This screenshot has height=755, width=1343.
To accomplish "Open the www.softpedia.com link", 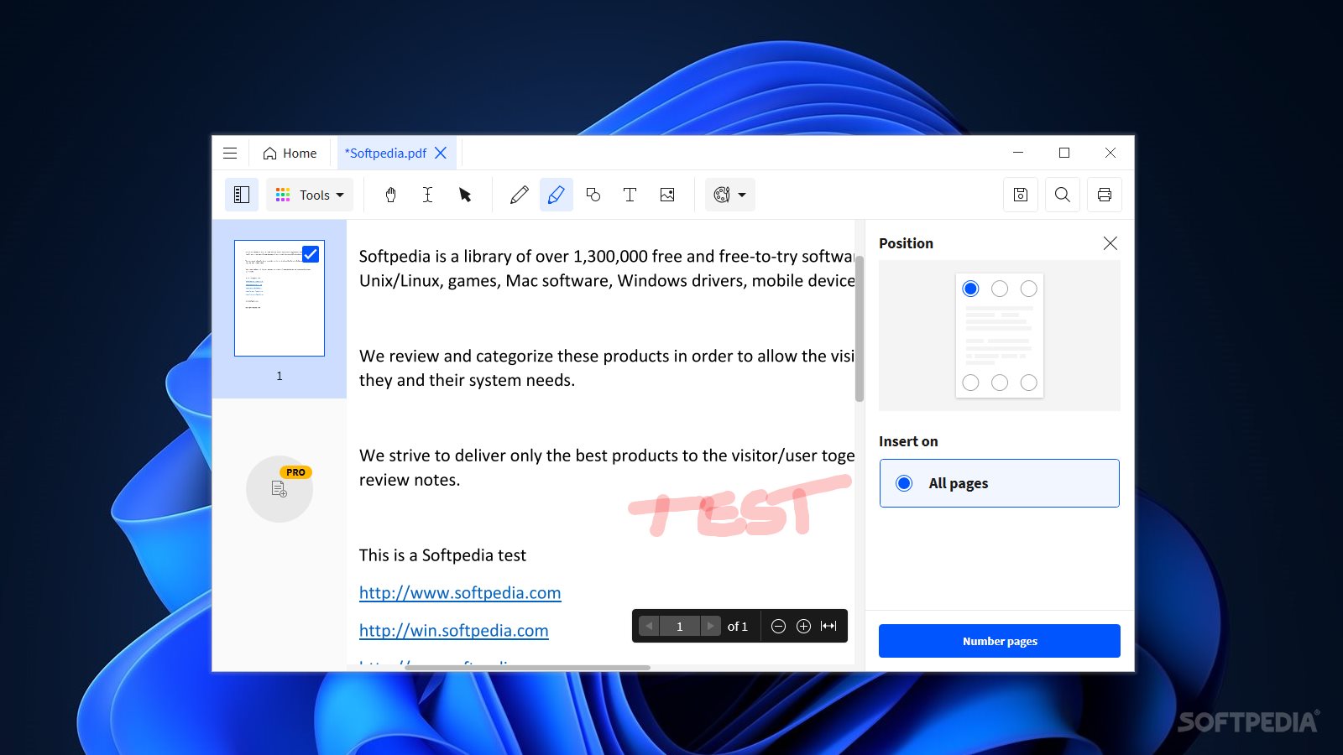I will point(460,593).
